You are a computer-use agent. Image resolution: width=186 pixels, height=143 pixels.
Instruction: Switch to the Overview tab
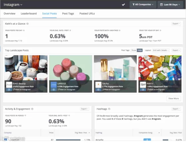[x=9, y=14]
